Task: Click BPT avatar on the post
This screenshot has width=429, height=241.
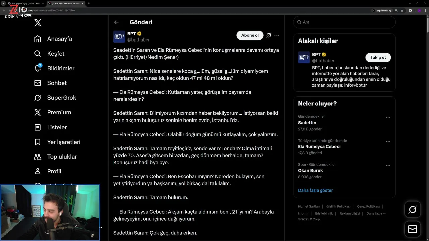Action: (119, 36)
